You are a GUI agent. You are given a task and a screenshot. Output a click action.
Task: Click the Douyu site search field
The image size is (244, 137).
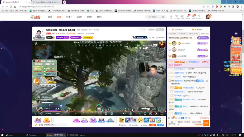pos(154,17)
